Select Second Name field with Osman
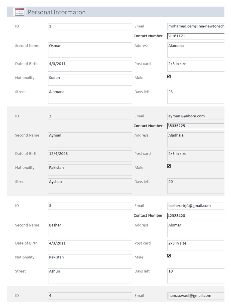 90,50
